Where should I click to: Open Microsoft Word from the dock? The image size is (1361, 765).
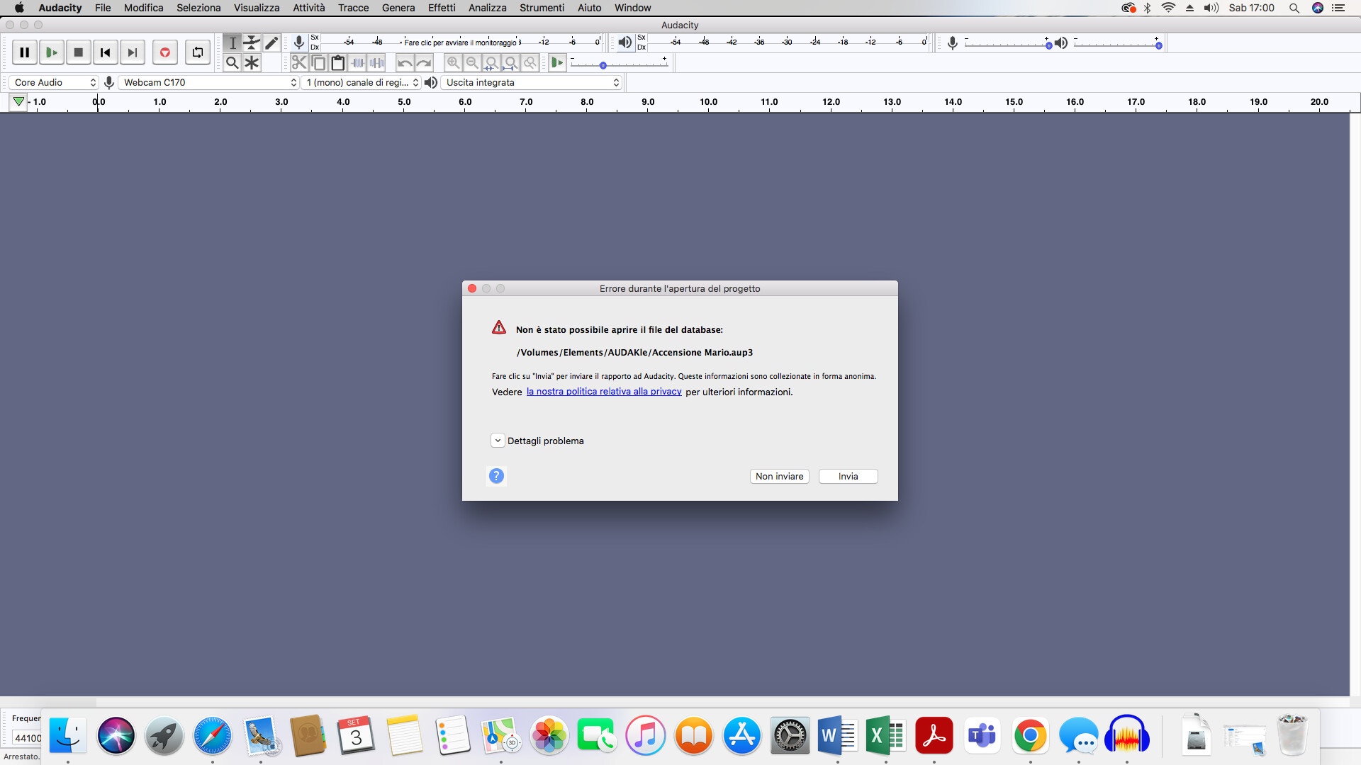(x=837, y=735)
